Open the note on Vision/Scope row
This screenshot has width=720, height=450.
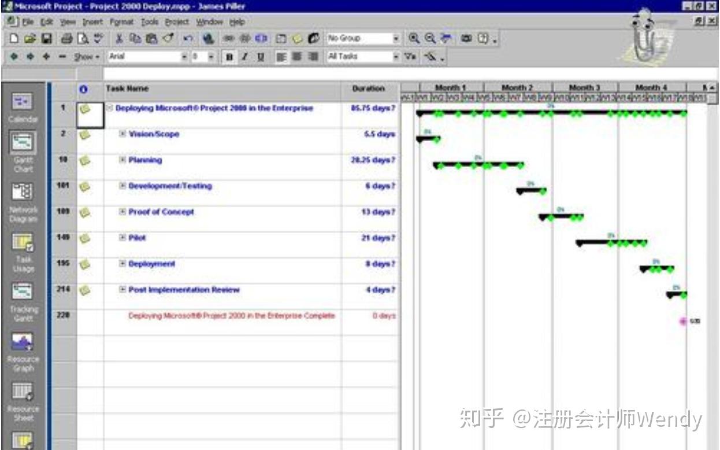pyautogui.click(x=86, y=134)
